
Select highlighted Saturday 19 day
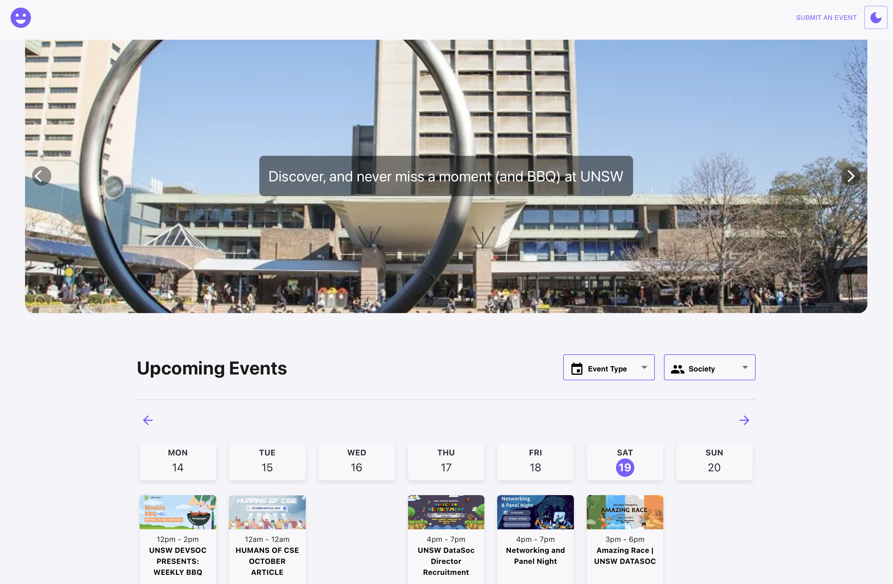click(625, 467)
